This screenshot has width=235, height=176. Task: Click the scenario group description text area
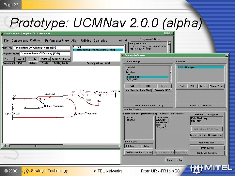[x=149, y=98]
